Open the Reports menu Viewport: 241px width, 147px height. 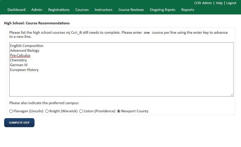click(x=188, y=10)
